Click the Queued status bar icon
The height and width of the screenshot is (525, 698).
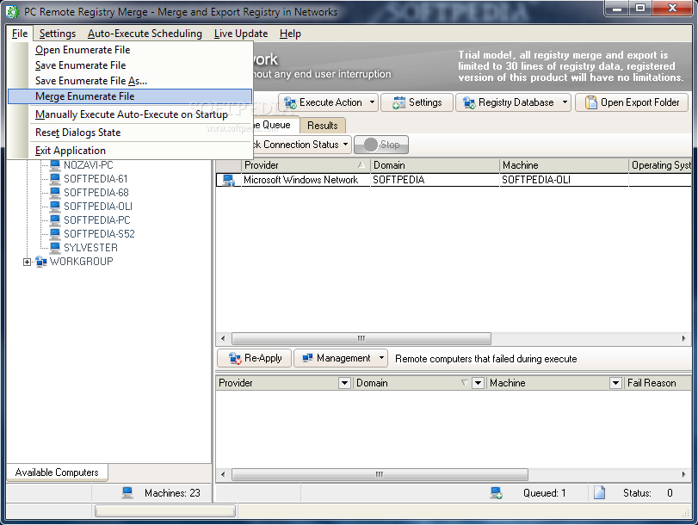tap(497, 493)
